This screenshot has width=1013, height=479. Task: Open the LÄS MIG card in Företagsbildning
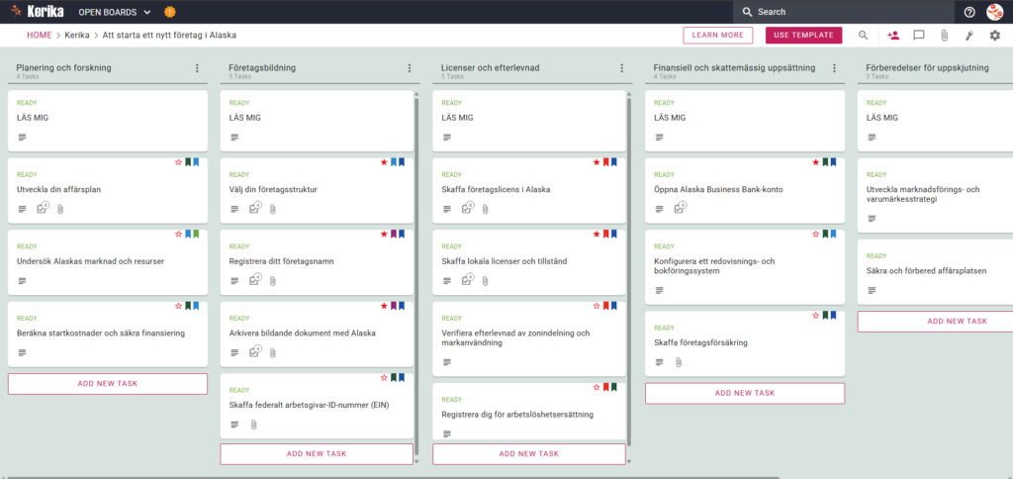click(x=317, y=121)
